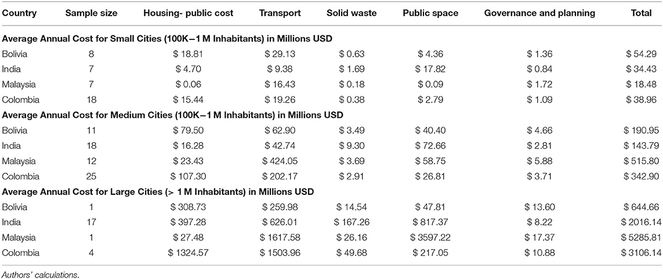The image size is (663, 279).
Task: Click the Country column header
Action: [x=20, y=13]
